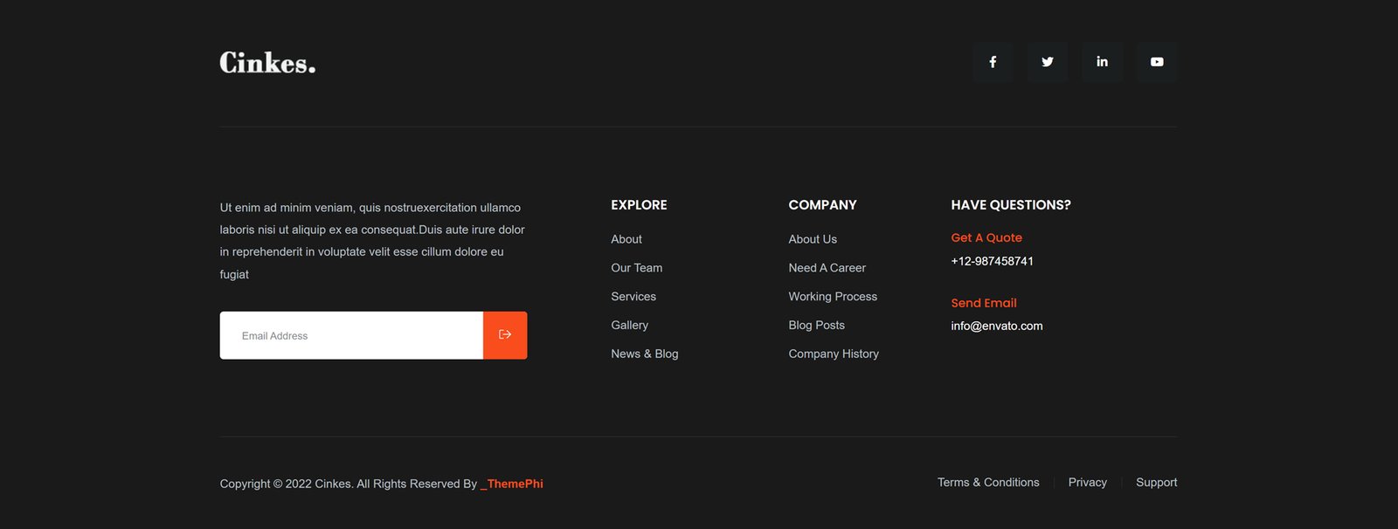Open the Privacy footer link

[1087, 482]
